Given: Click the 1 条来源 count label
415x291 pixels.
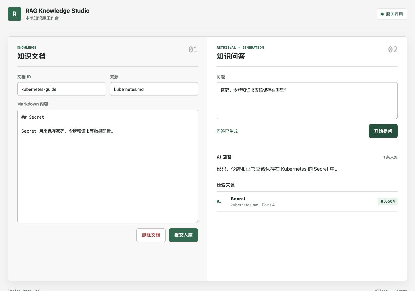Looking at the screenshot, I should 390,157.
